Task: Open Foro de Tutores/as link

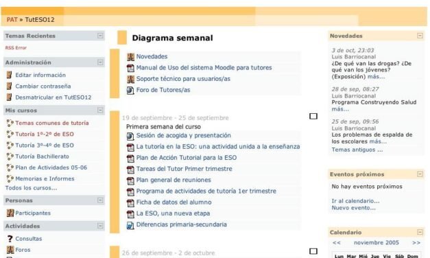Action: point(163,90)
